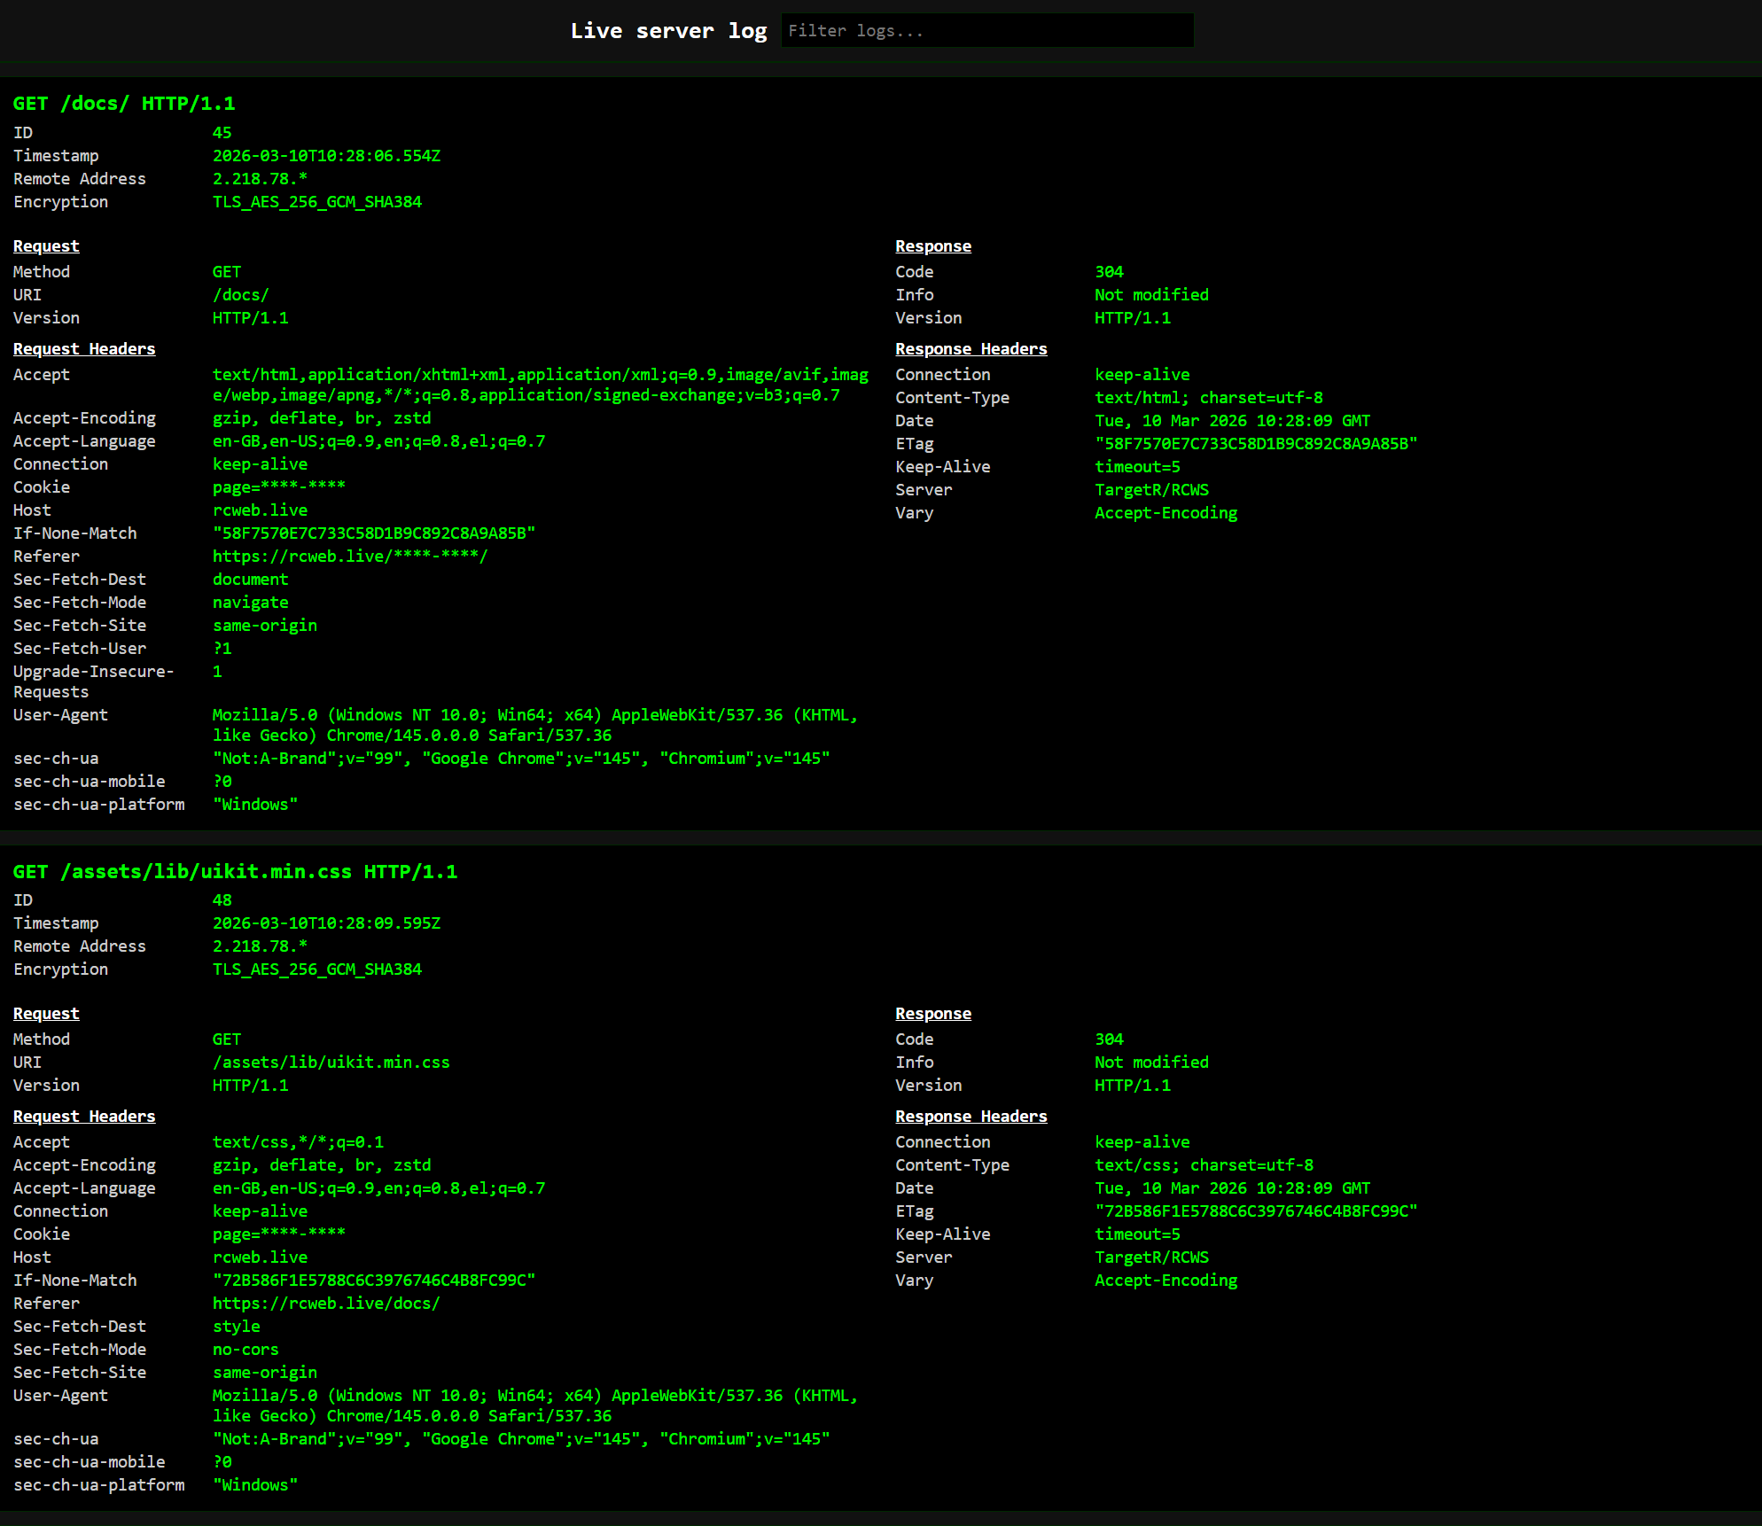Expand the Response section of log entry 48
1762x1526 pixels.
coord(932,1013)
